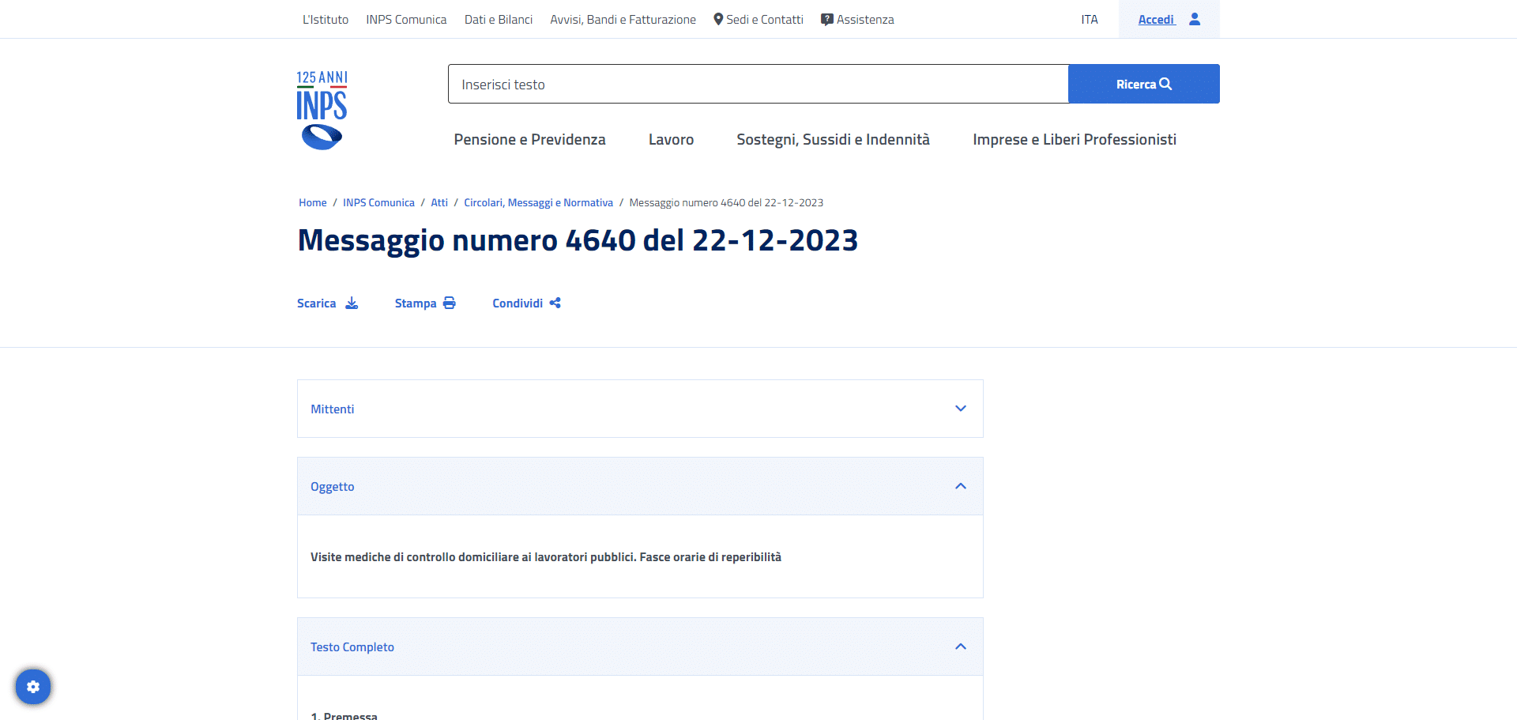Click the location pin icon near Sedi e Contatti

(718, 19)
